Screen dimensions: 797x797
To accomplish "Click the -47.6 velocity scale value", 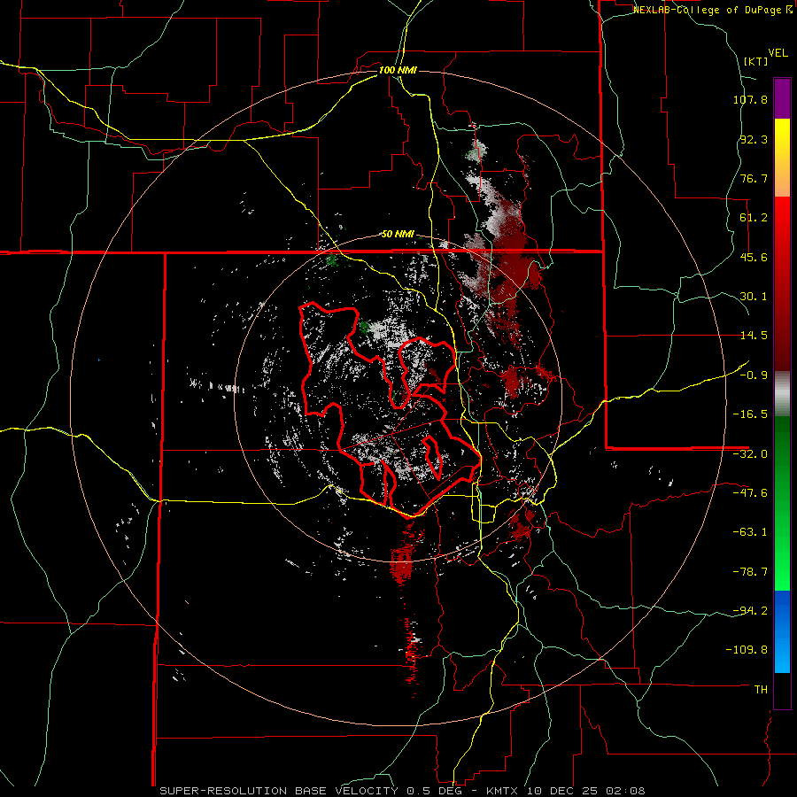I will point(750,493).
